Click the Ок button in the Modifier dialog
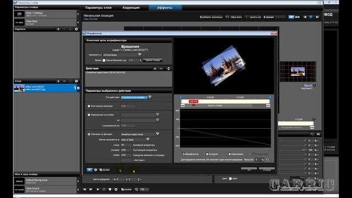This screenshot has height=198, width=352. pyautogui.click(x=249, y=169)
